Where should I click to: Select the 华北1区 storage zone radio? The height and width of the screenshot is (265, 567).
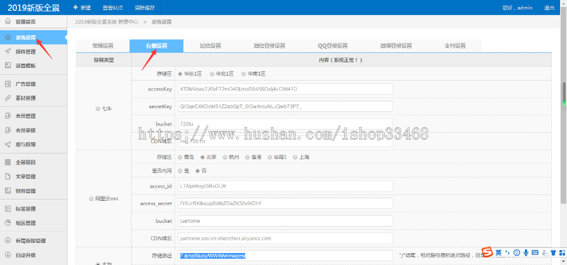point(212,74)
